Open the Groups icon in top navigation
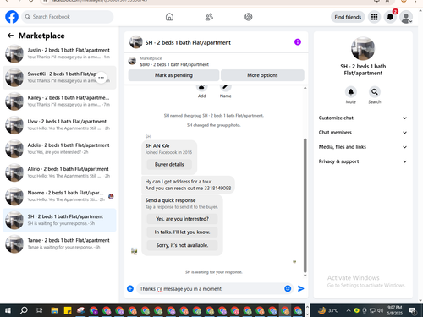This screenshot has width=423, height=317. coord(249,17)
